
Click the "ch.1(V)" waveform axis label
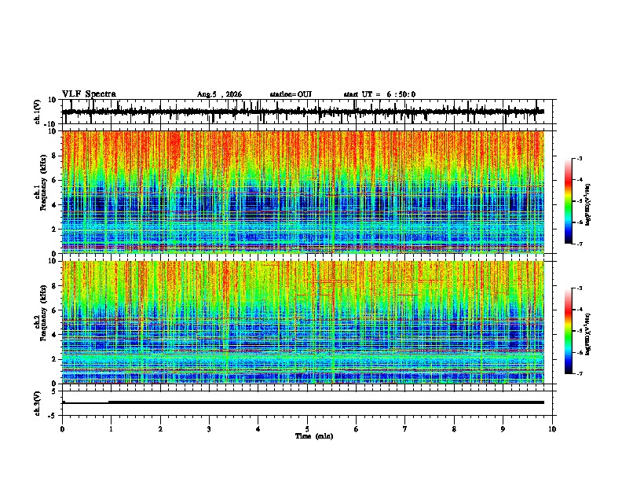[38, 112]
